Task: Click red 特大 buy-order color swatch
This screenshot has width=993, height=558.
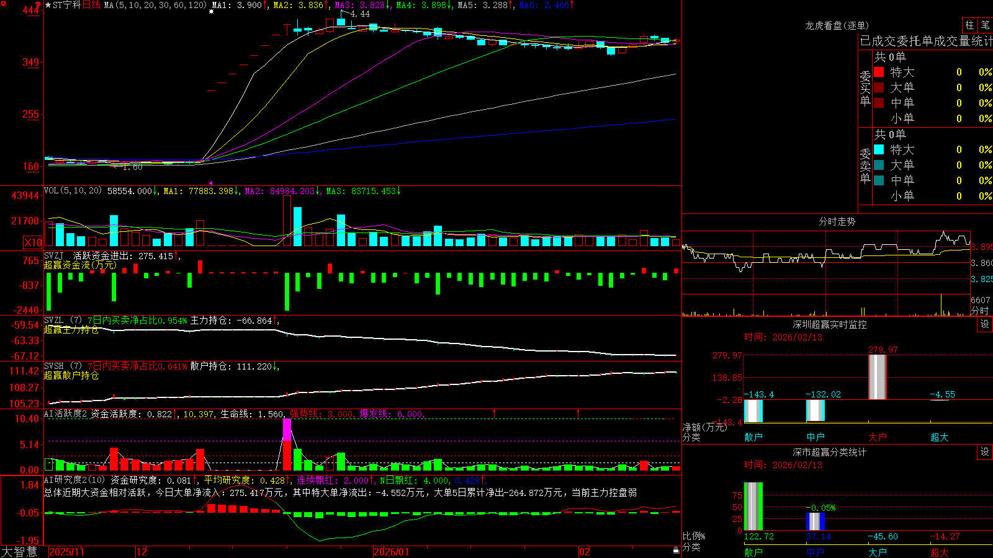Action: [x=879, y=72]
